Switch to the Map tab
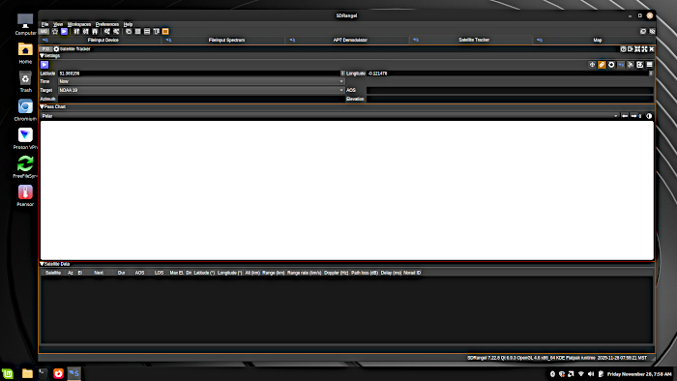Screen dimensions: 677x381 [x=595, y=40]
